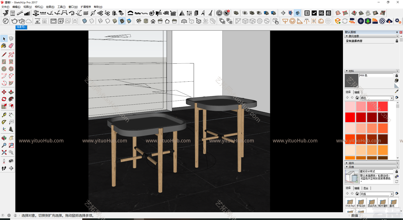Open the 颜色 material library dropdown
This screenshot has width=403, height=220.
[392, 98]
